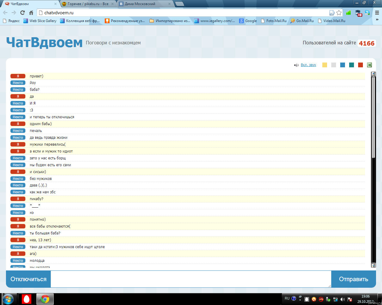Click the blue help icon in system tray
382x305 pixels.
tap(294, 298)
